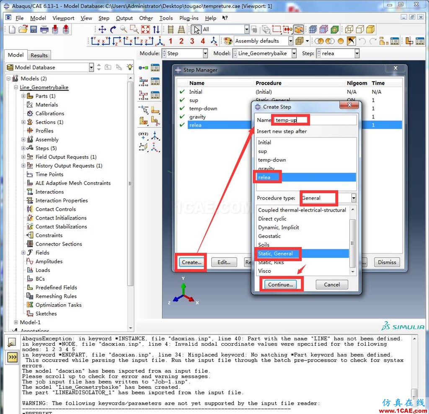Select the Visco procedure in list
Viewport: 429px width, 414px height.
tap(265, 271)
